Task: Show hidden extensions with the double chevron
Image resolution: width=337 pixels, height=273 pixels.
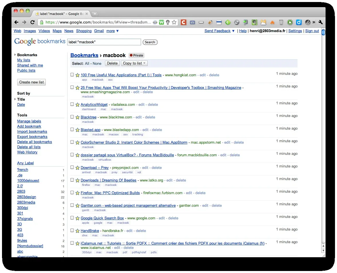Action: pos(314,22)
